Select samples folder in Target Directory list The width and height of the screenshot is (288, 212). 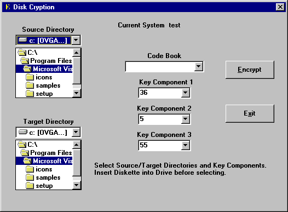[x=44, y=177]
